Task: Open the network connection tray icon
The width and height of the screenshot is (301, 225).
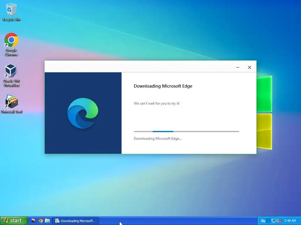Action: pos(274,221)
